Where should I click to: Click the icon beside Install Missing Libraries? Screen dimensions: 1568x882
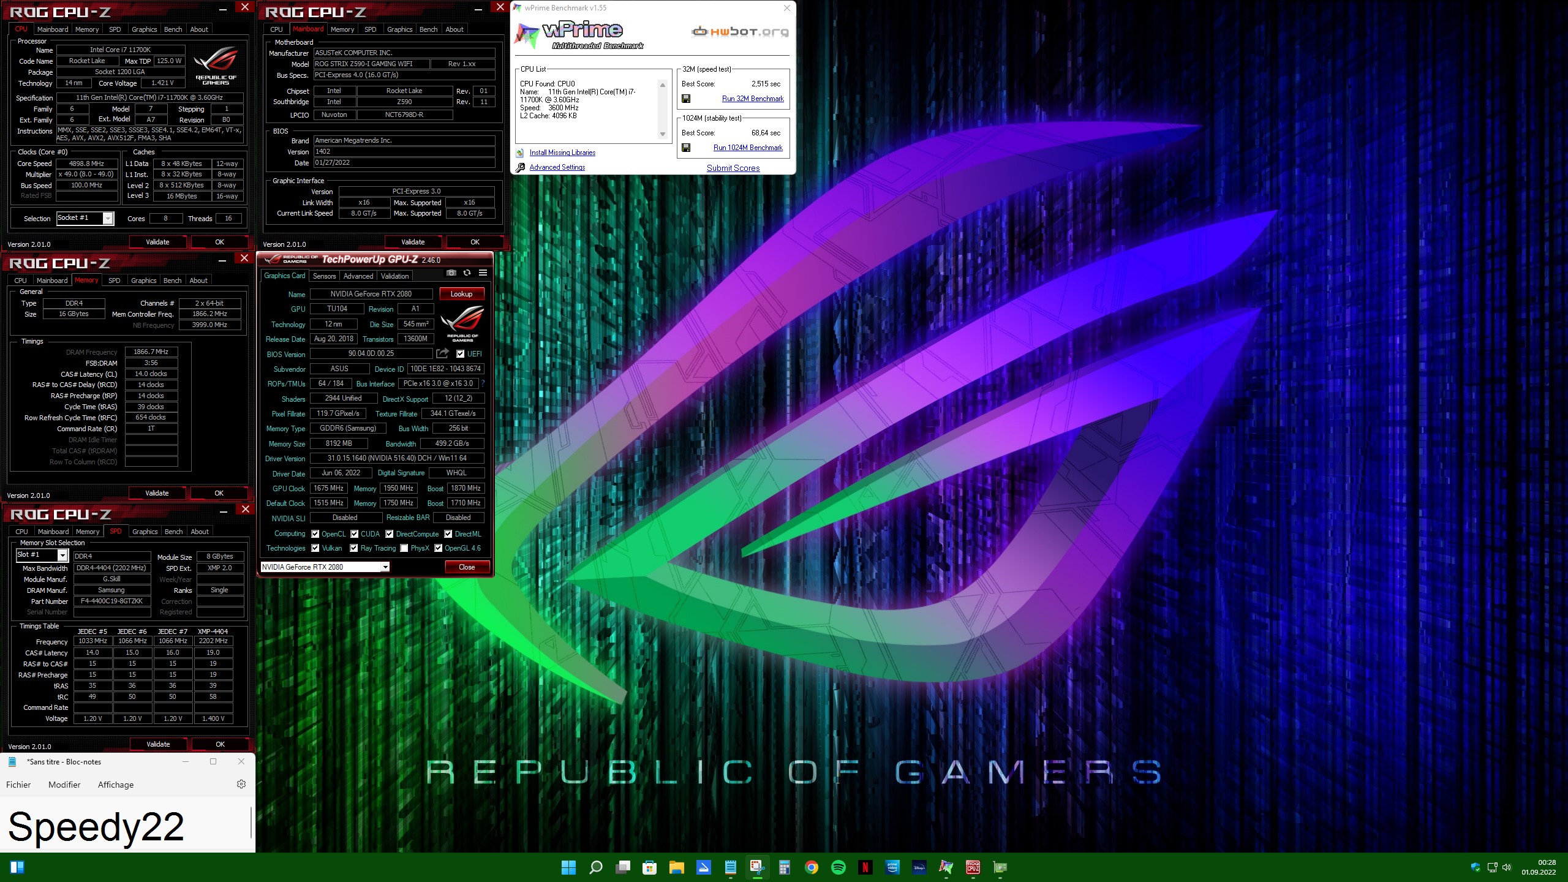(520, 153)
